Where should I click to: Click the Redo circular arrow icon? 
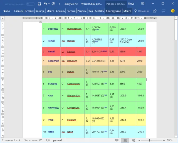pyautogui.click(x=53, y=4)
